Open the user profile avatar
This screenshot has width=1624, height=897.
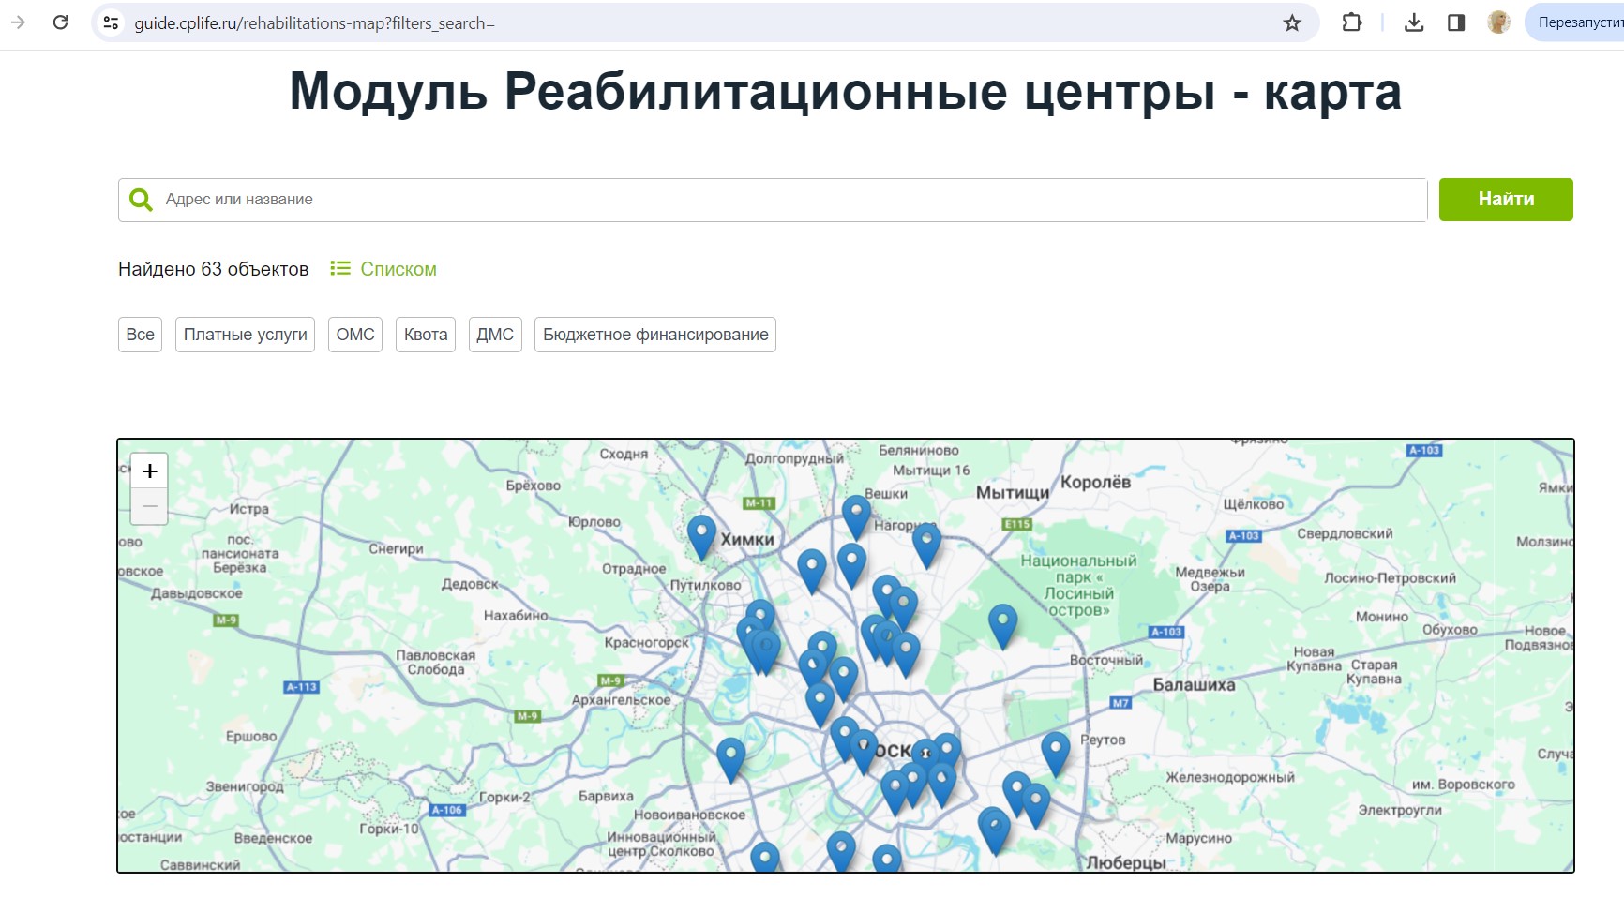click(1498, 22)
